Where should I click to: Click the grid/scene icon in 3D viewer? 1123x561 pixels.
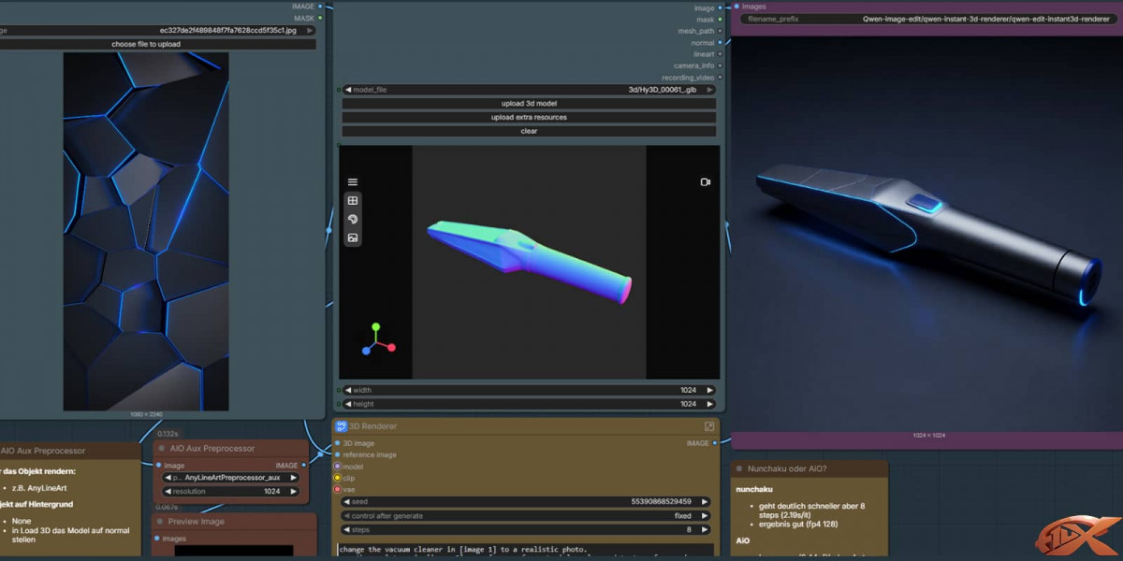tap(353, 201)
